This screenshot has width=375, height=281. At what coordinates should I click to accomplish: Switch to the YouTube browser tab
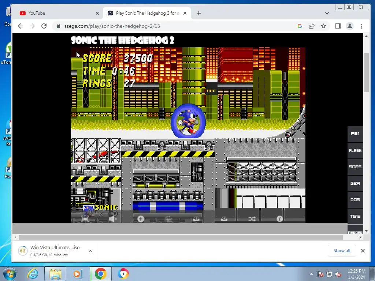[57, 13]
